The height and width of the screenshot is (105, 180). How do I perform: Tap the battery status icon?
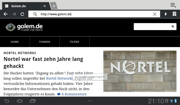176,101
